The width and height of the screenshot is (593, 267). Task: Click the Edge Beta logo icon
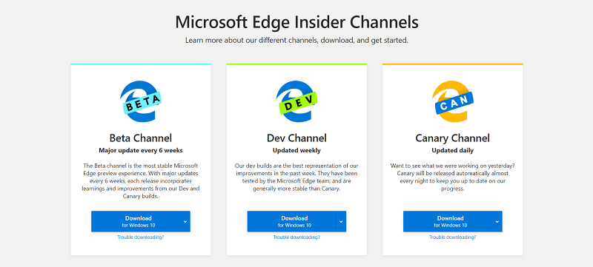(141, 101)
